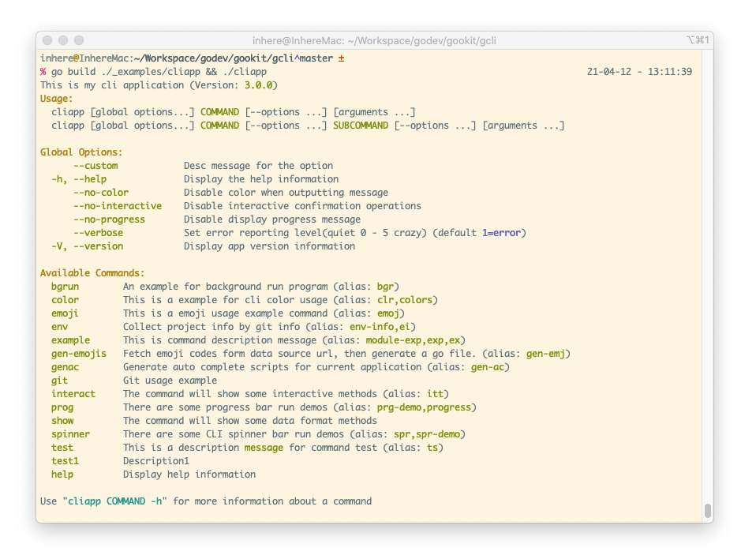Select the "interact" command name

click(73, 393)
